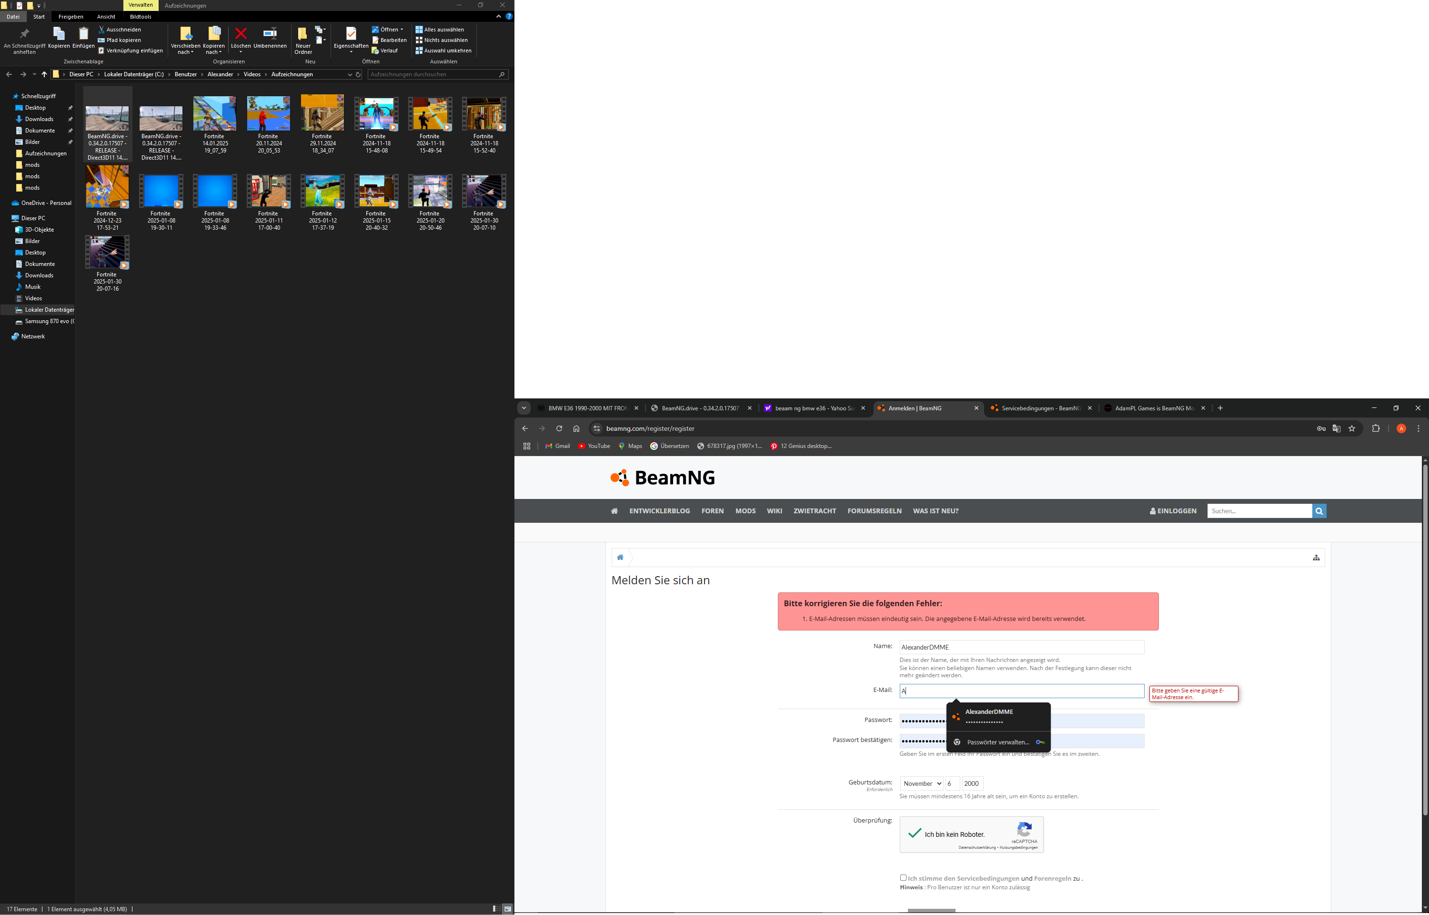Click Chrome apps grid icon in bookmarks bar

527,446
